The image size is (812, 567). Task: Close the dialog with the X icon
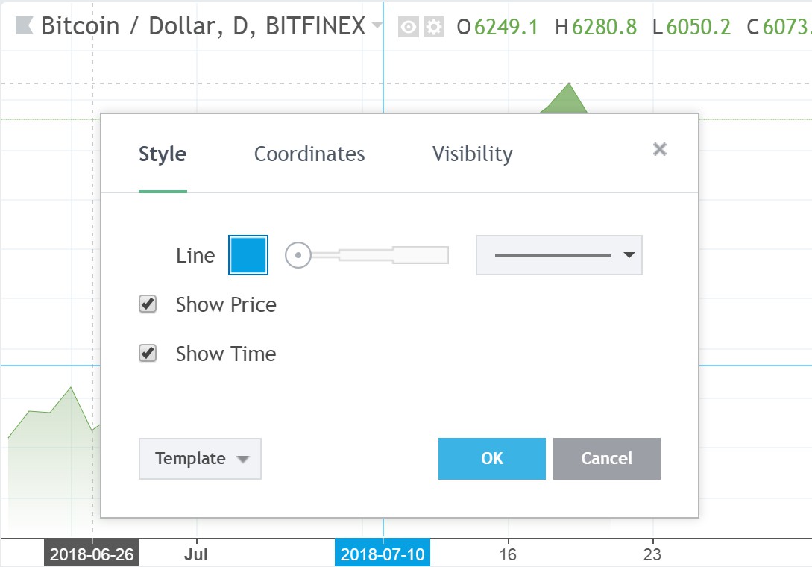coord(660,149)
